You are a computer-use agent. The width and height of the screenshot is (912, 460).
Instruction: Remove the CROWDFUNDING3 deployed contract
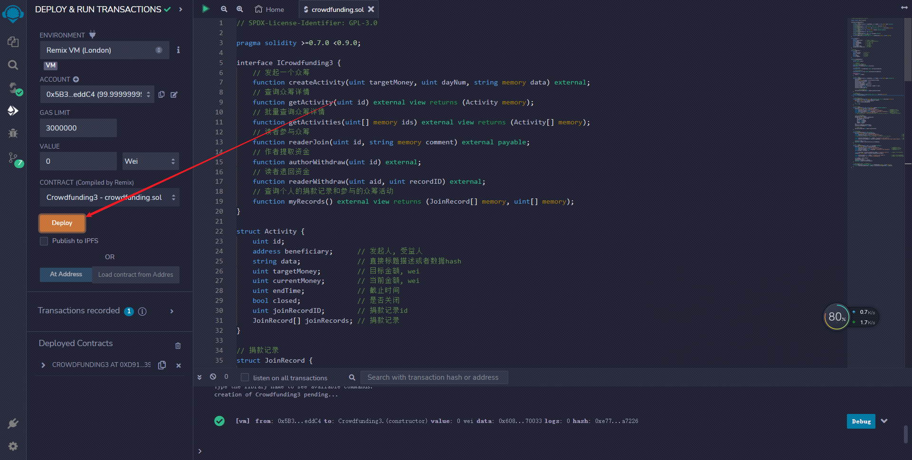point(179,366)
